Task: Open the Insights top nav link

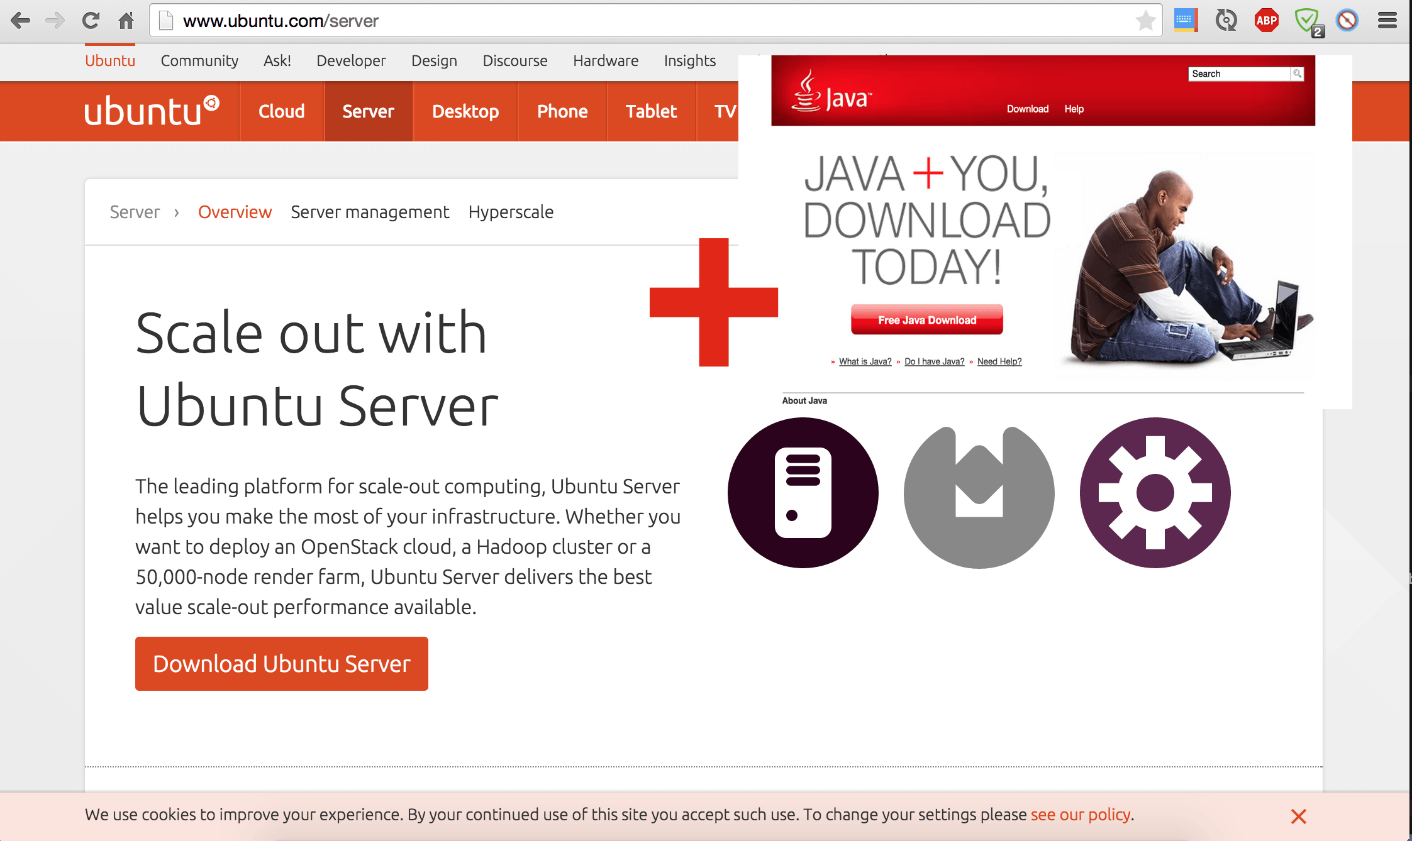Action: (x=690, y=60)
